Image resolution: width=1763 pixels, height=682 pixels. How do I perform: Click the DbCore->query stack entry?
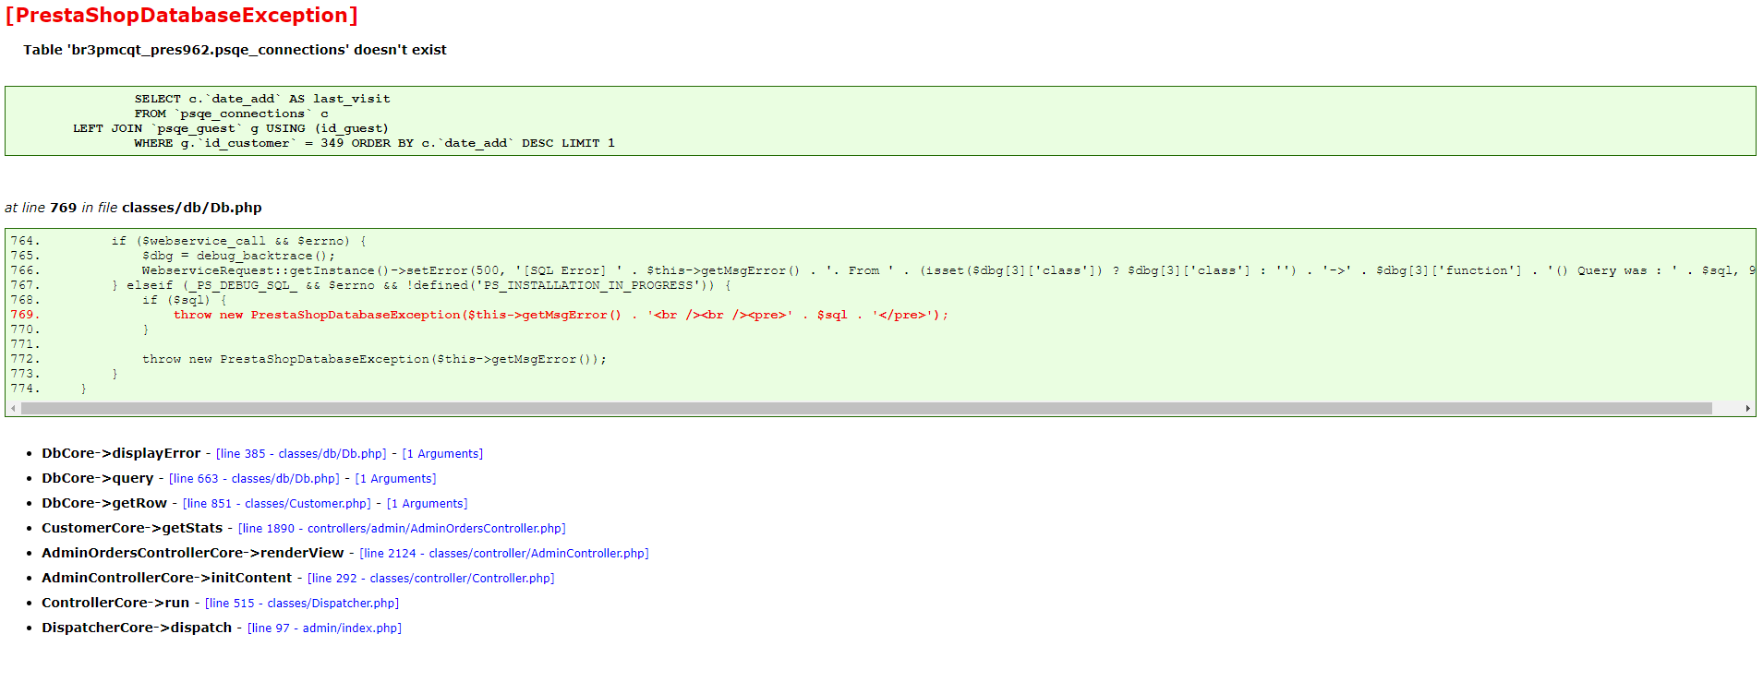point(97,479)
